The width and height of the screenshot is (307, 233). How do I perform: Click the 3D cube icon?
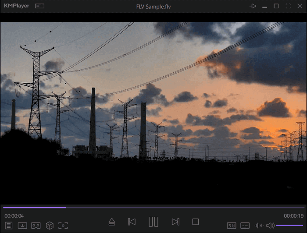tap(50, 226)
